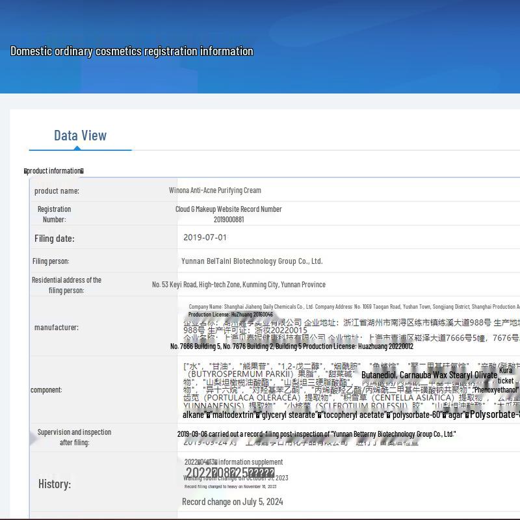Select the product information section header
This screenshot has width=520, height=520.
[54, 171]
